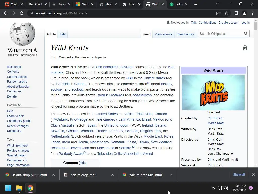The width and height of the screenshot is (258, 194).
Task: Close the file.io tab
Action: 116,4
